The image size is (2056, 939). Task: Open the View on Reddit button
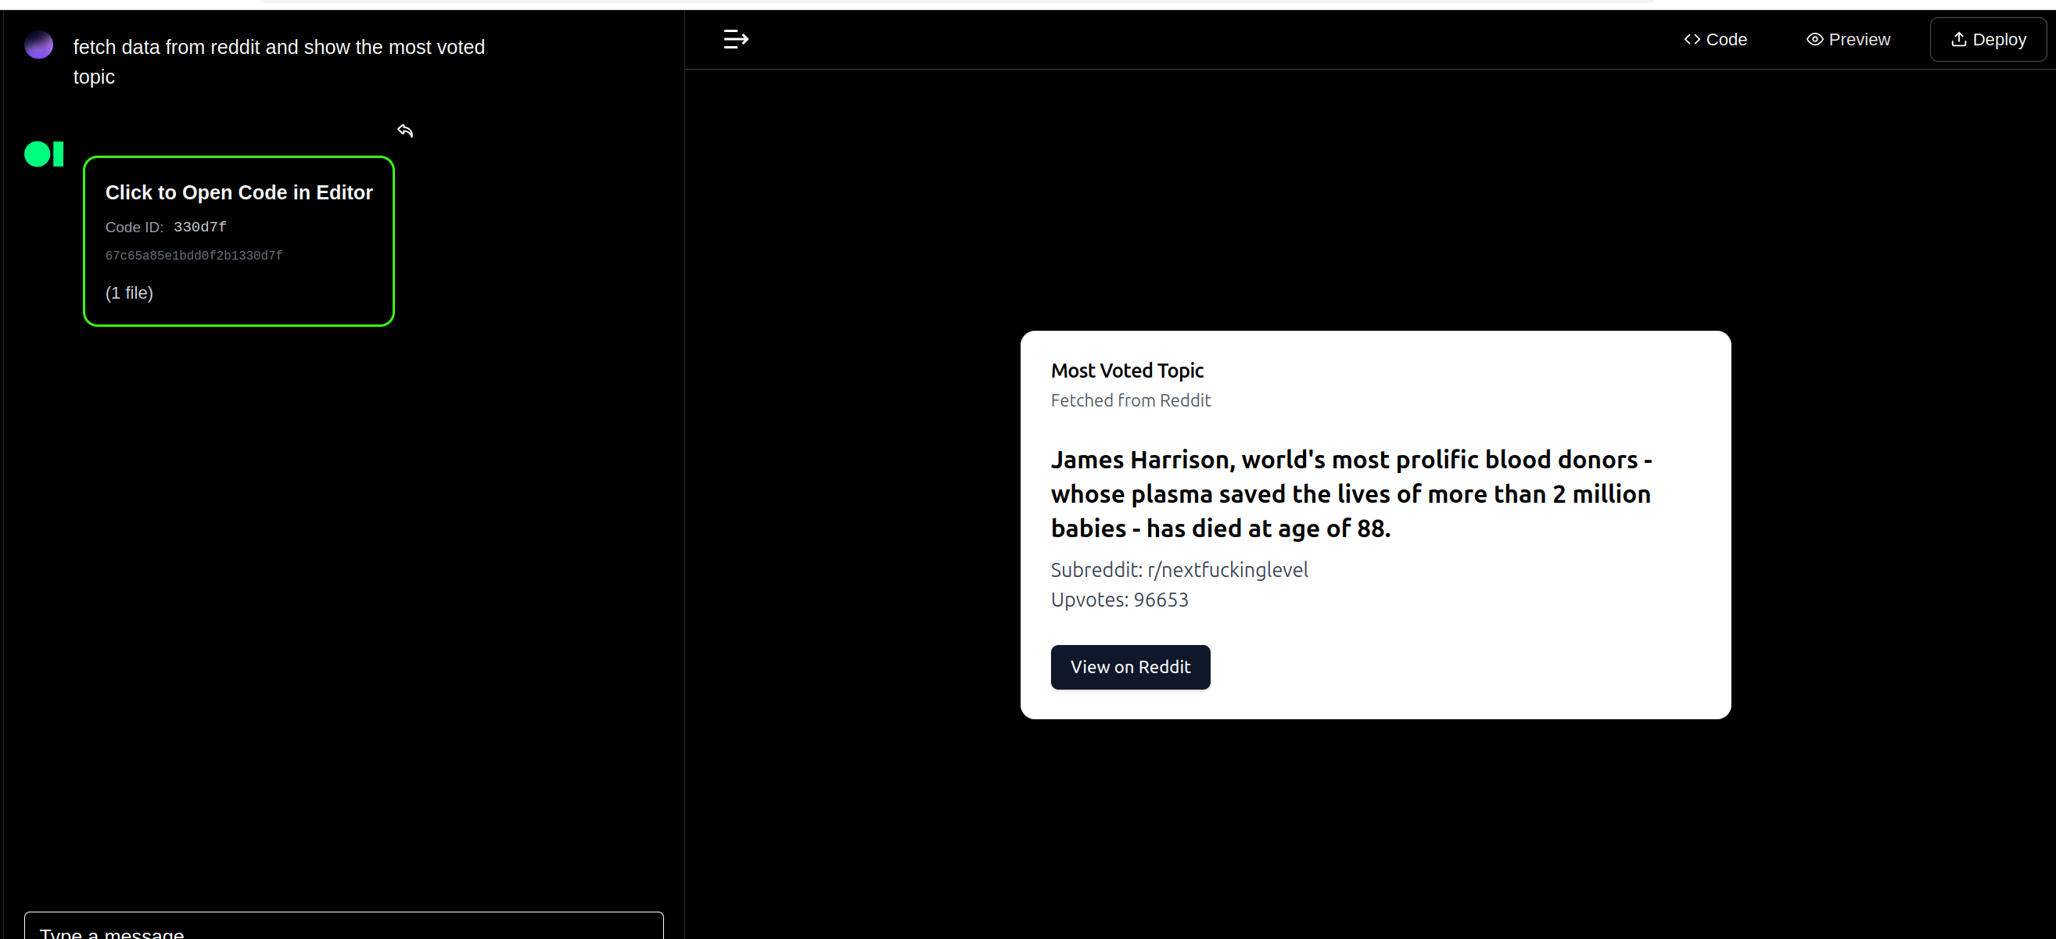(x=1129, y=667)
